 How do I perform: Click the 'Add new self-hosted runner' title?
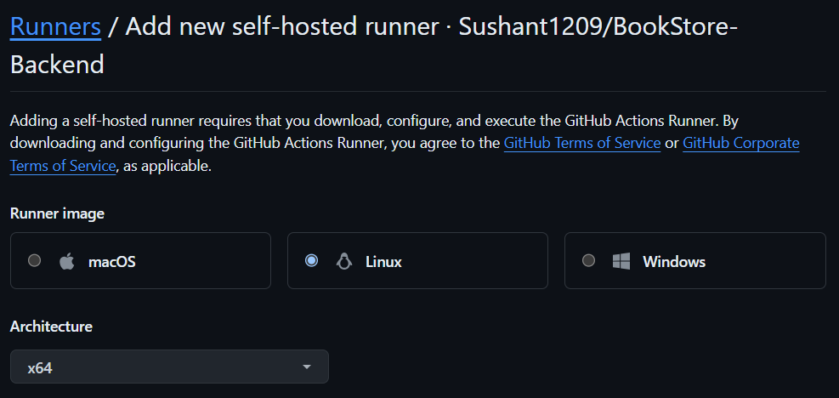(284, 26)
